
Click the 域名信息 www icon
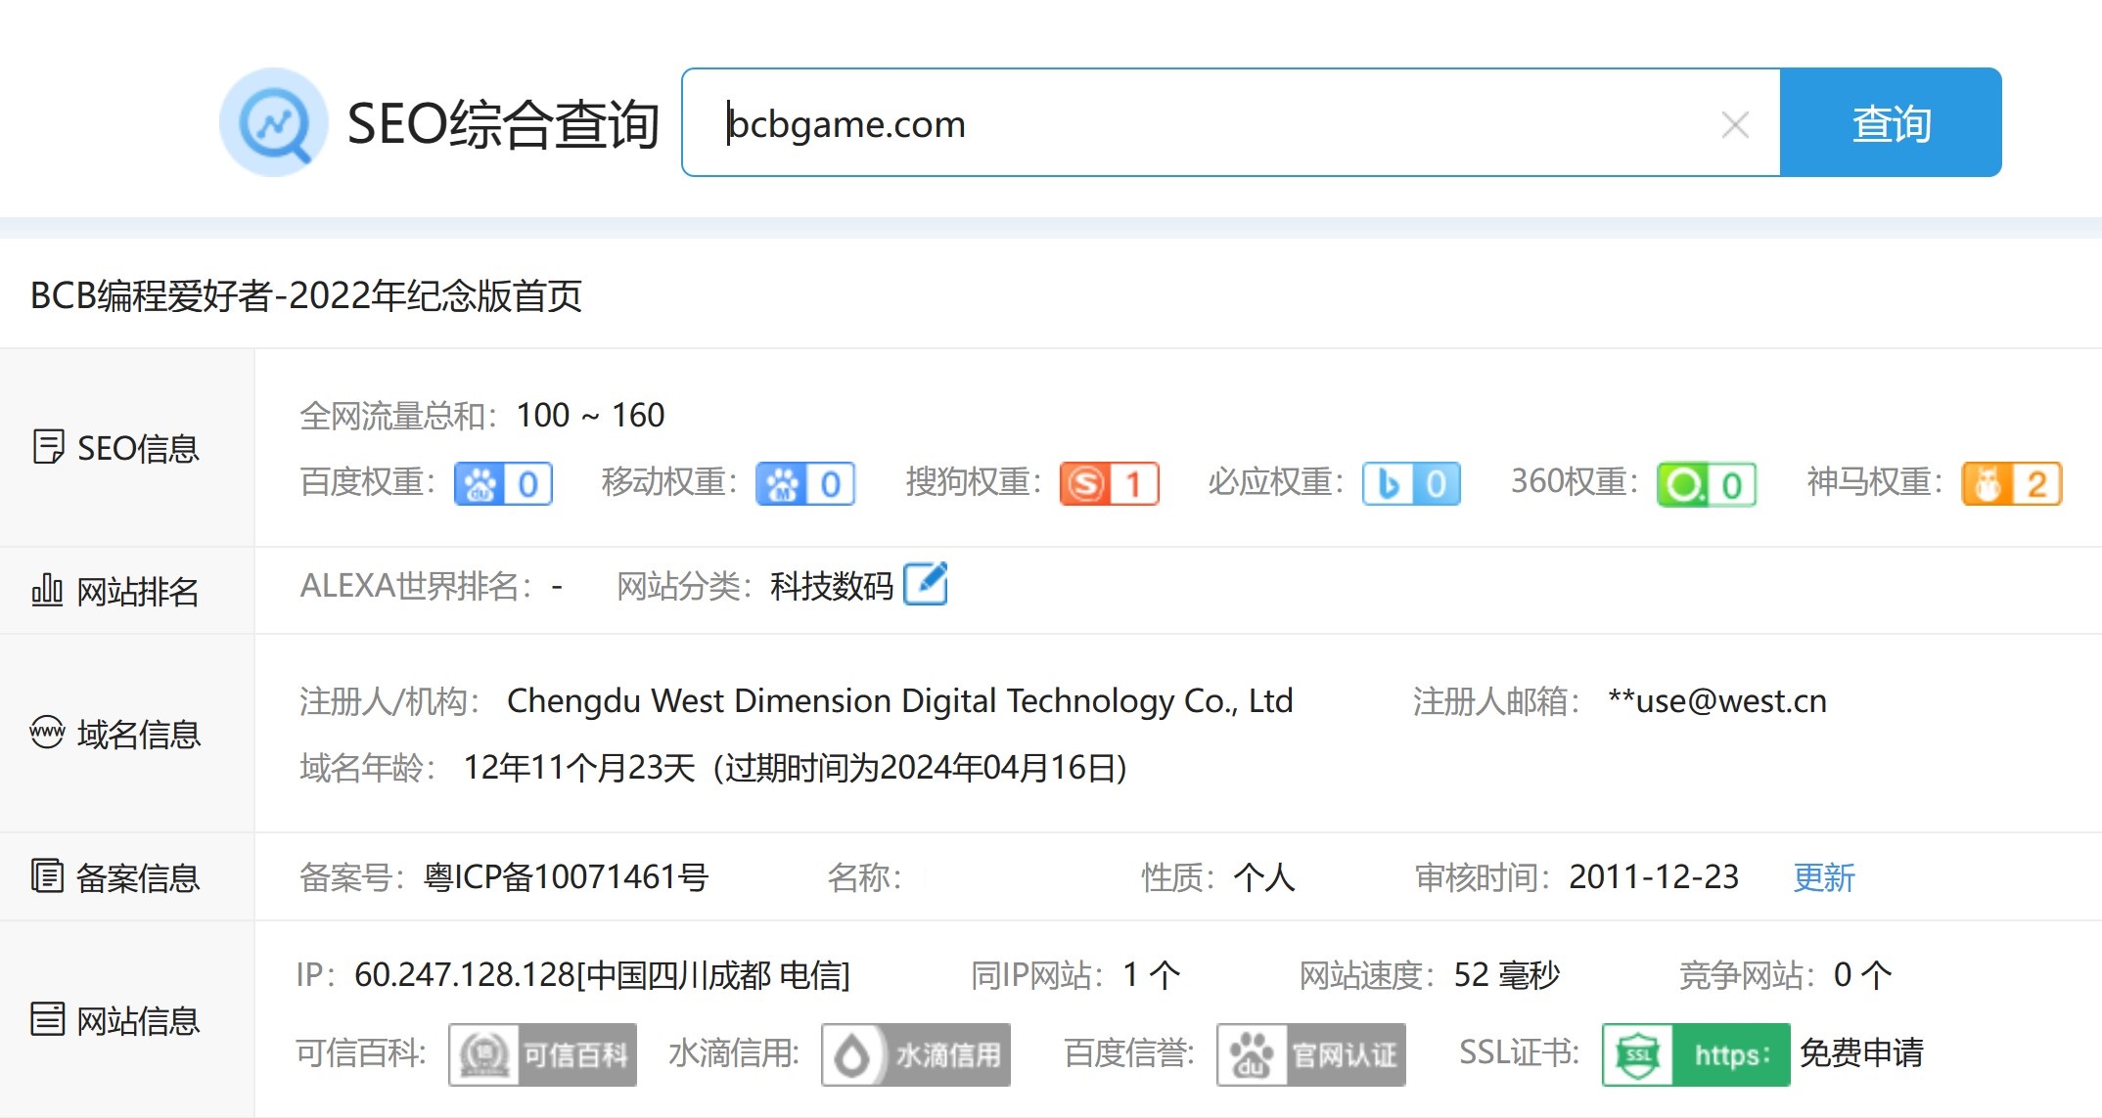point(47,732)
